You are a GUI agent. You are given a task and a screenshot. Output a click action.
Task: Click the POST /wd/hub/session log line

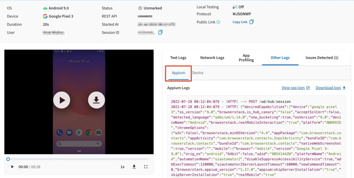point(231,102)
